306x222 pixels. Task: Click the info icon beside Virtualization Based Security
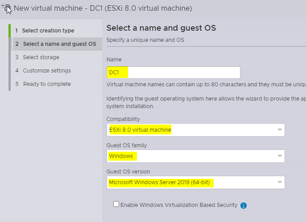tap(244, 206)
